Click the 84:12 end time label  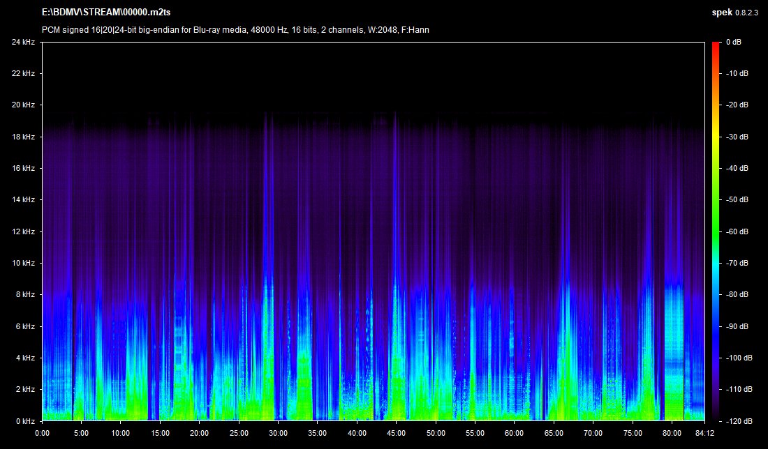tap(704, 432)
